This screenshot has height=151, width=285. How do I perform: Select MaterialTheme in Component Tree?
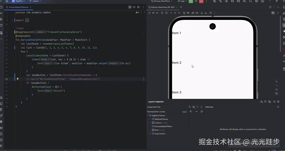[x=161, y=119]
